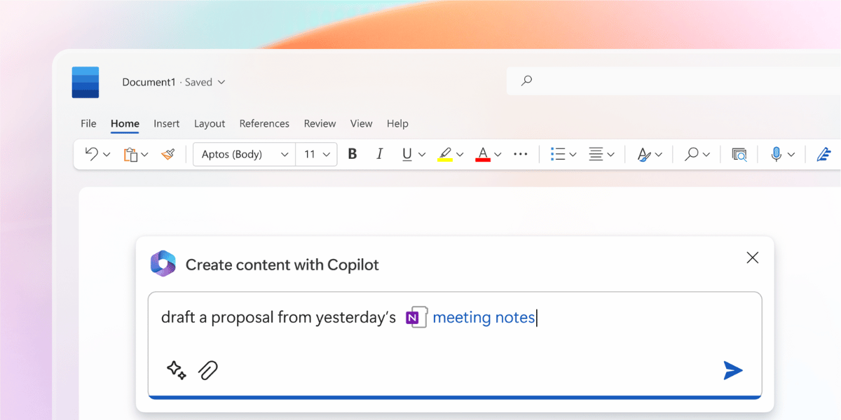Click the Document1 title text
The width and height of the screenshot is (841, 420).
[149, 82]
